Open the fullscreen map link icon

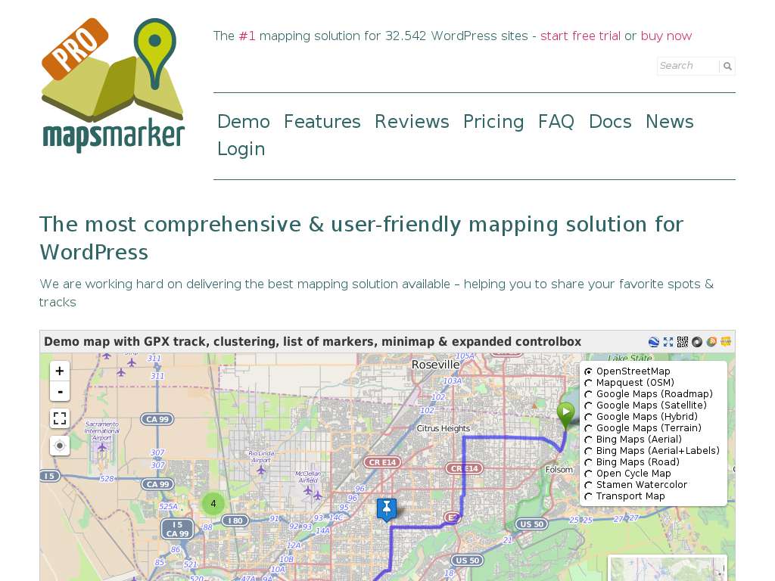[x=668, y=342]
